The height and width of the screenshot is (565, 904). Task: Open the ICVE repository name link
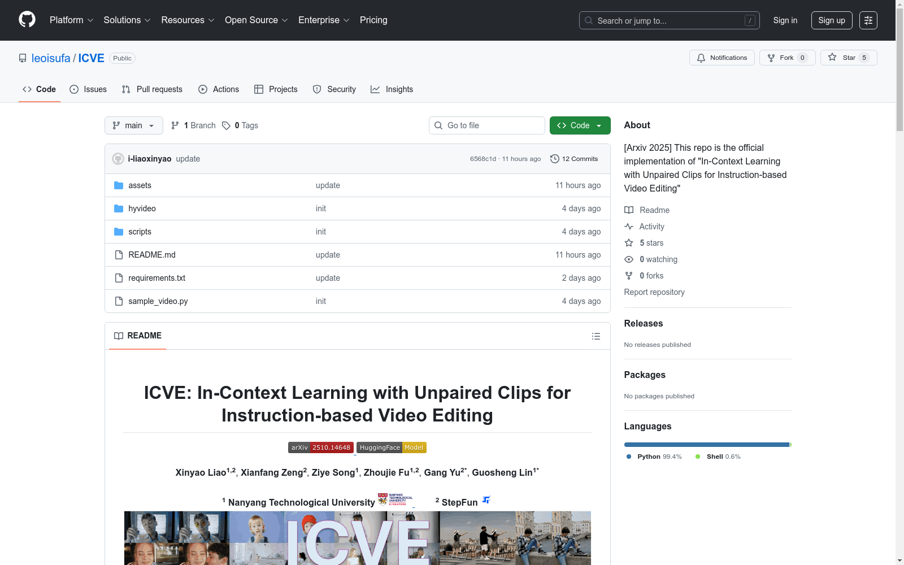tap(91, 58)
